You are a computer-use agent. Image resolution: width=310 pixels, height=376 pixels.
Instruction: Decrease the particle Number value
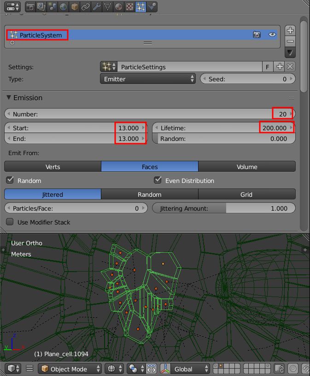pyautogui.click(x=9, y=114)
